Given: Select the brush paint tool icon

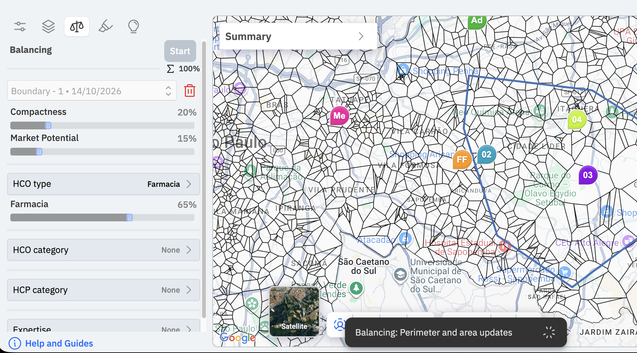Looking at the screenshot, I should click(x=106, y=26).
